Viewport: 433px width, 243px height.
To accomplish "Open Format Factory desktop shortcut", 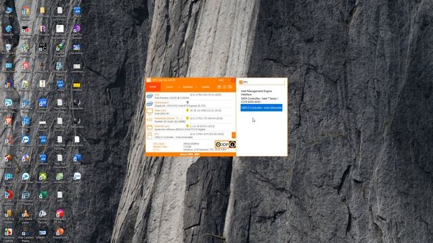I will (x=43, y=216).
